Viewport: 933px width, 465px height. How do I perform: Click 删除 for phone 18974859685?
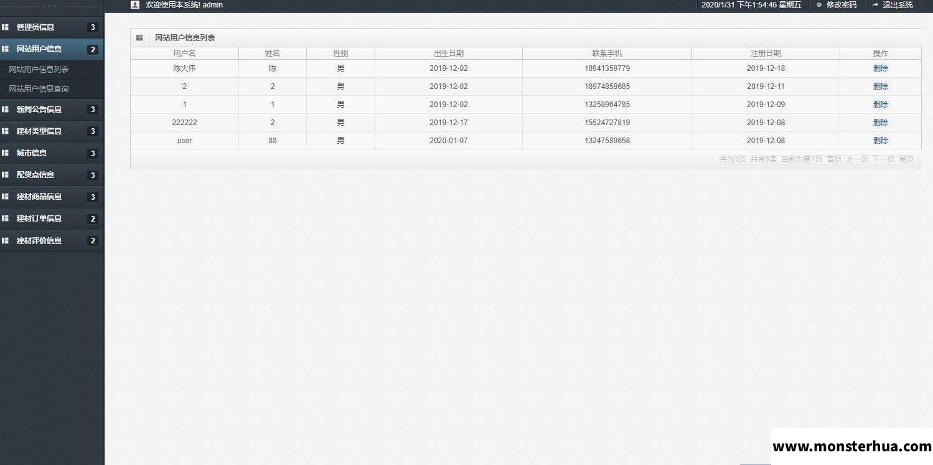881,87
